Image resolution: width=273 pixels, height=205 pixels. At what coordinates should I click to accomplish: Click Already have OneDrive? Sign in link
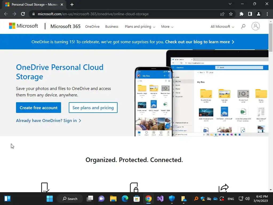coord(49,121)
